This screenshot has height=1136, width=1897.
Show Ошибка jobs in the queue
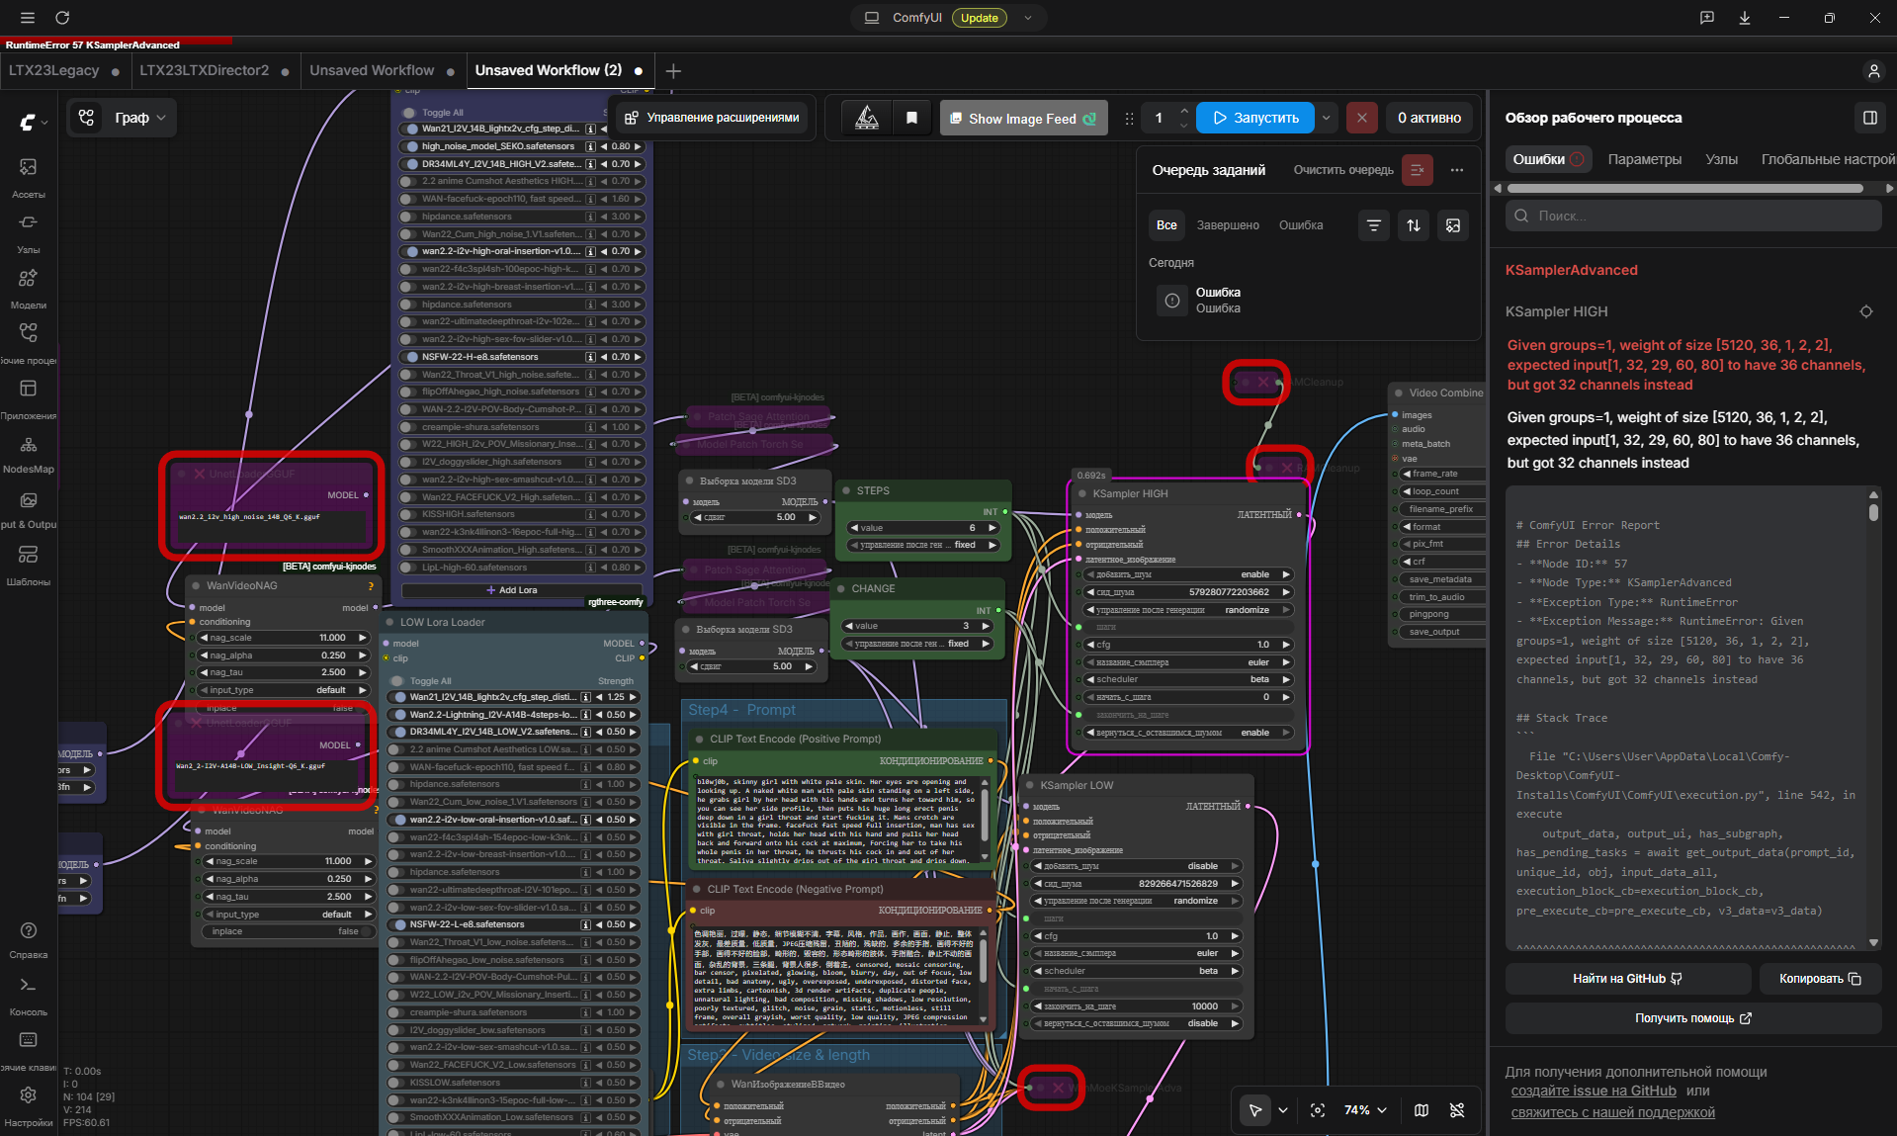tap(1301, 225)
